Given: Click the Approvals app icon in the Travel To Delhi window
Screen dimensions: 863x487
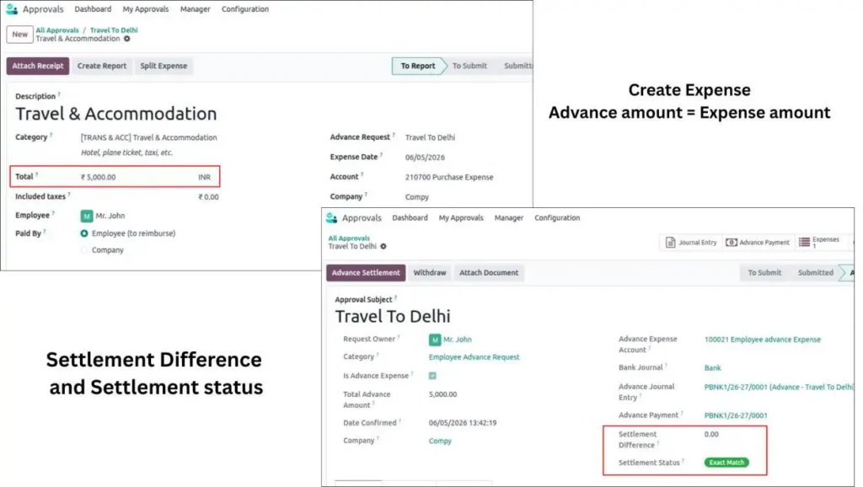Looking at the screenshot, I should coord(331,218).
